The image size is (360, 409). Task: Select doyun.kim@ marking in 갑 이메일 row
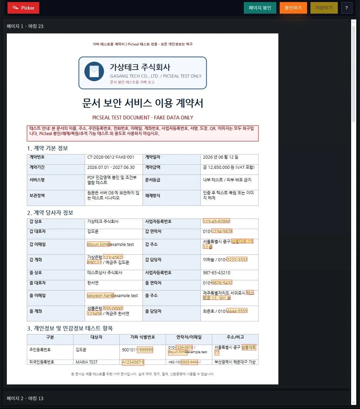pos(98,244)
